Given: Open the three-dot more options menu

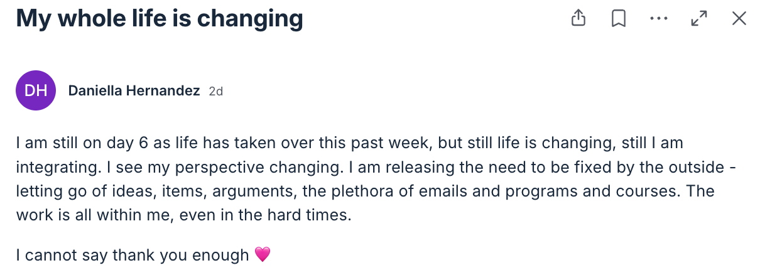Looking at the screenshot, I should 659,19.
